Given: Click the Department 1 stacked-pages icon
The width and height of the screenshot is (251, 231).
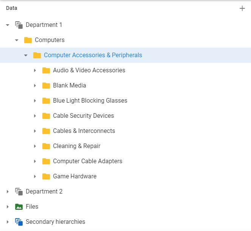Looking at the screenshot, I should [x=19, y=25].
